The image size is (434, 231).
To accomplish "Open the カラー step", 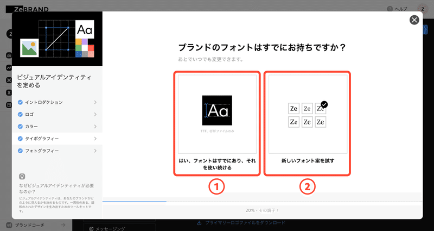I will tap(57, 127).
